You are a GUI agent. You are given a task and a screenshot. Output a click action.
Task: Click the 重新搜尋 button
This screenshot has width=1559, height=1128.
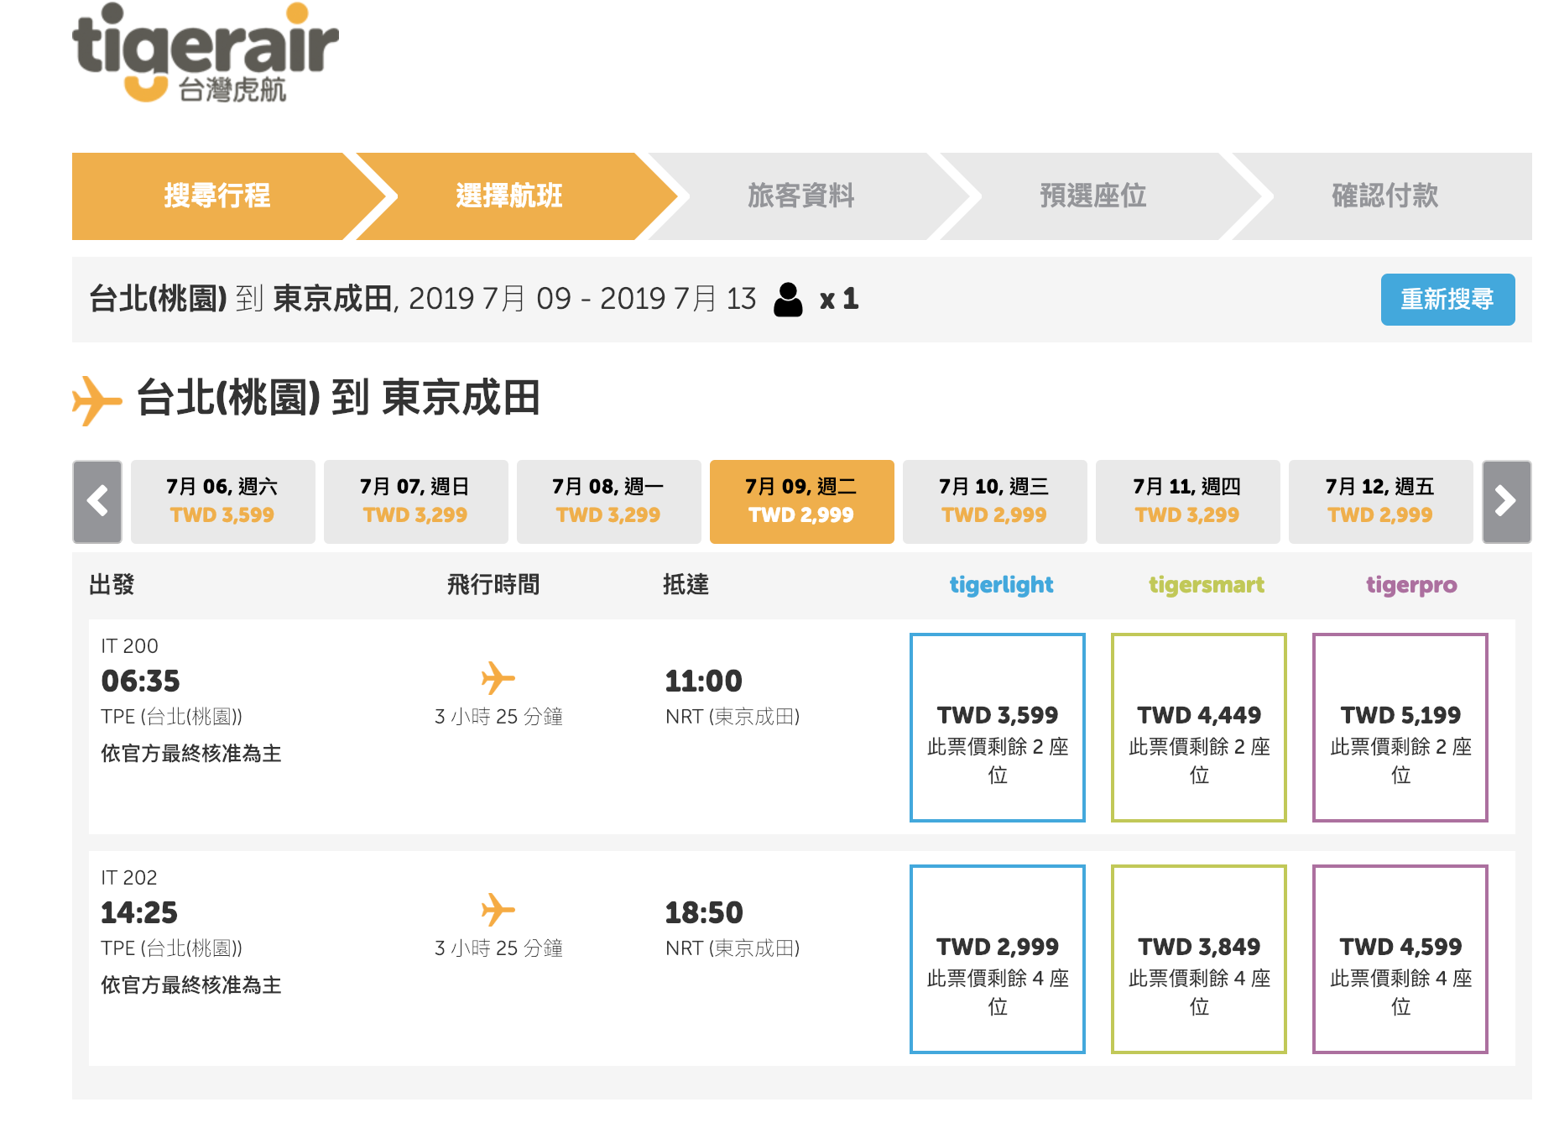click(1447, 299)
